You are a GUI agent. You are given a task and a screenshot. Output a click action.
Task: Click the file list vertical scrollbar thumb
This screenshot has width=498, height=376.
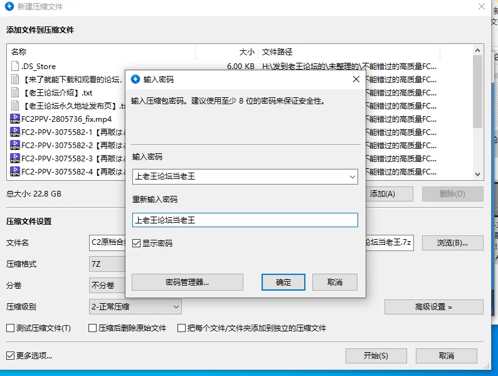(x=477, y=92)
